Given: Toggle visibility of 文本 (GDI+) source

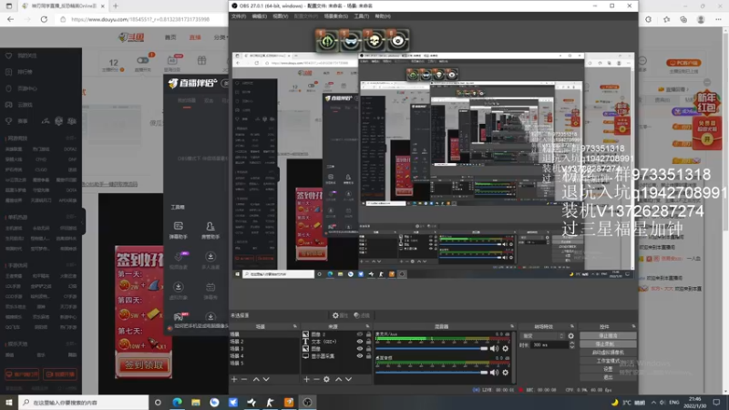Looking at the screenshot, I should tap(359, 341).
